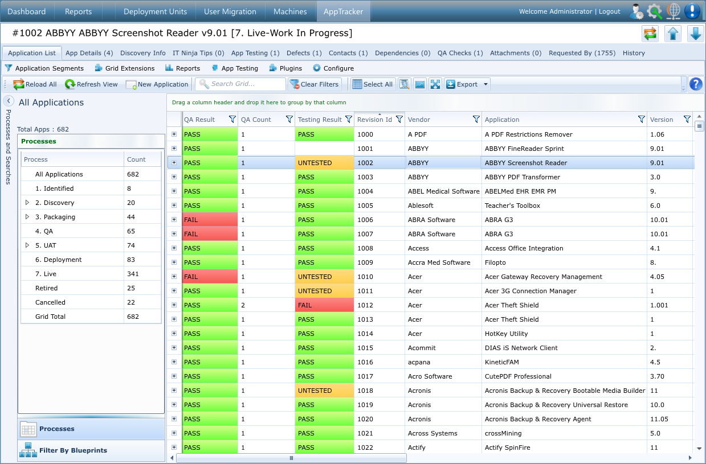The height and width of the screenshot is (464, 706).
Task: Expand row for revision 1006
Action: (x=174, y=220)
